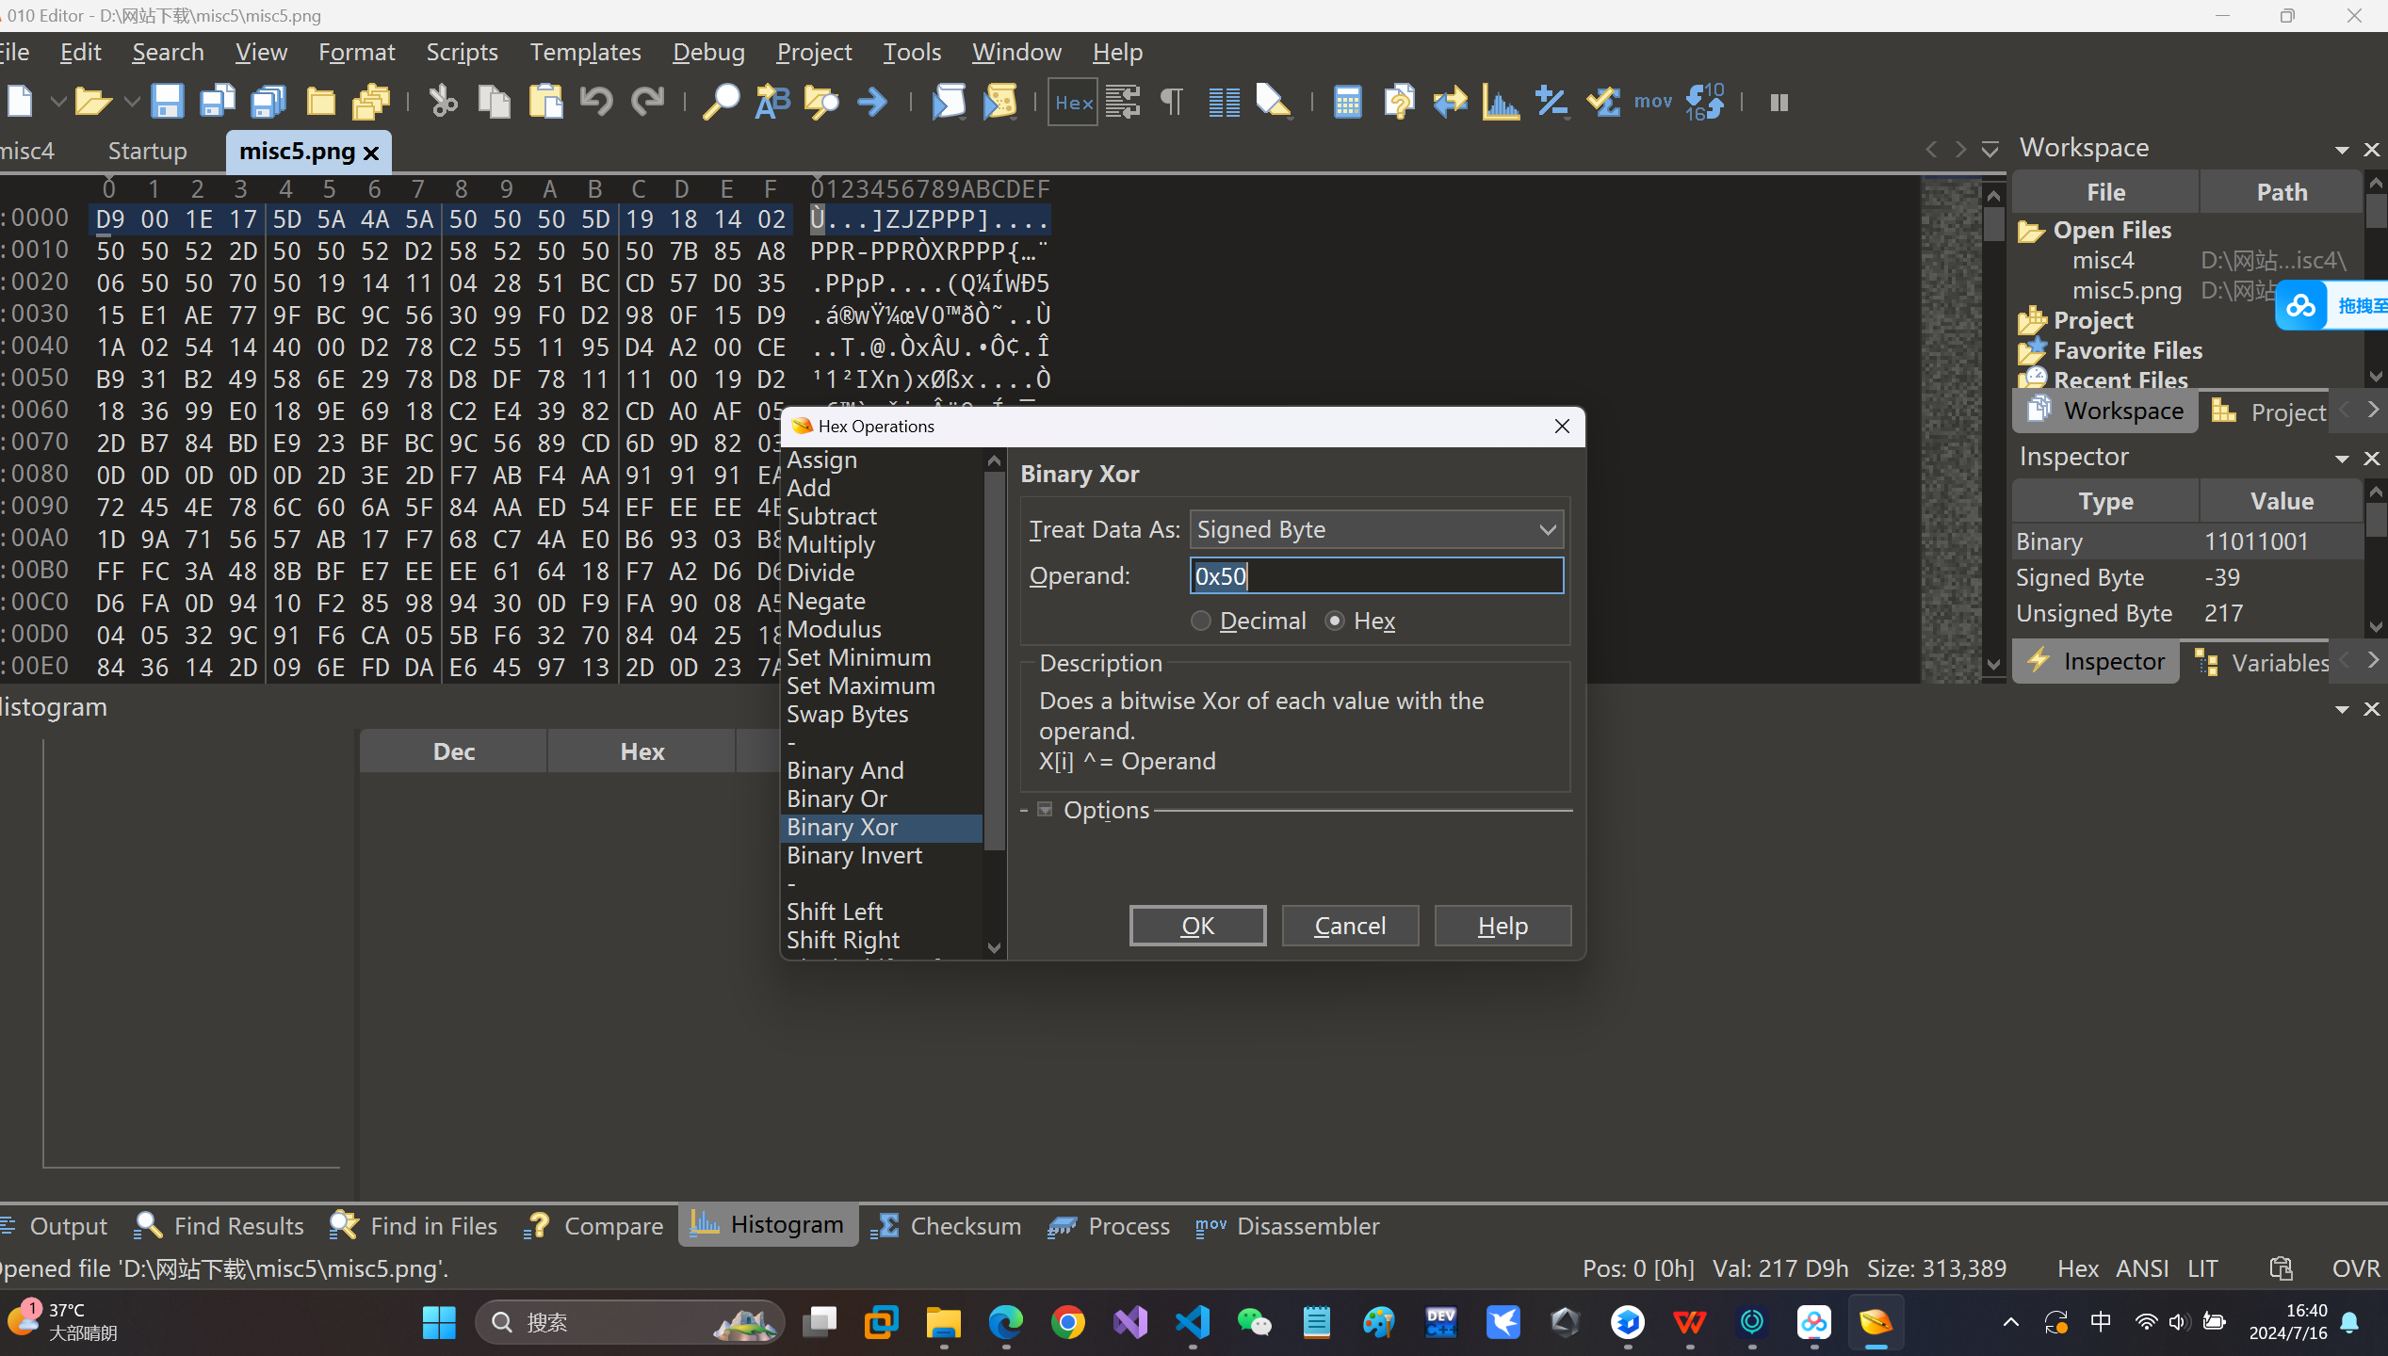Toggle the Hex edit-as toolbar button
The image size is (2388, 1356).
coord(1073,102)
